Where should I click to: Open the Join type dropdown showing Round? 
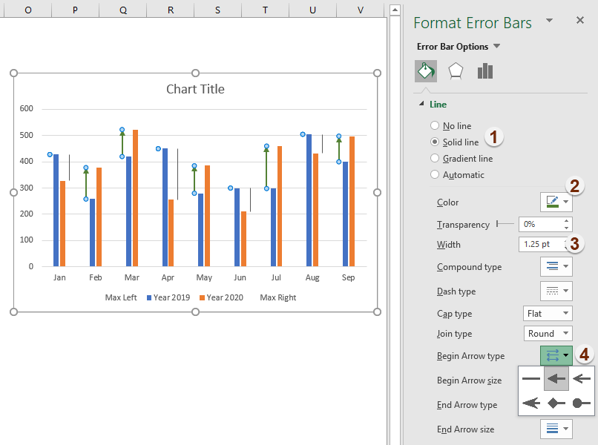(548, 333)
